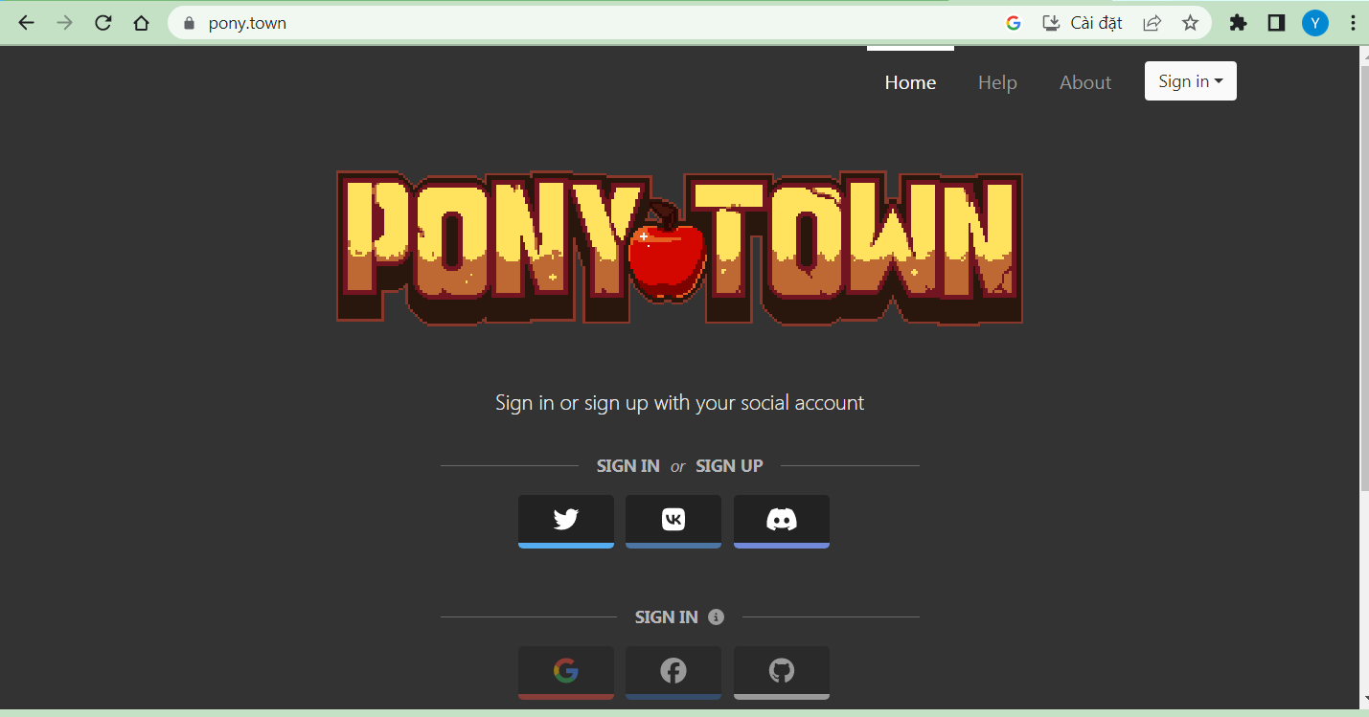View site info via the lock icon
The height and width of the screenshot is (717, 1369).
[189, 23]
